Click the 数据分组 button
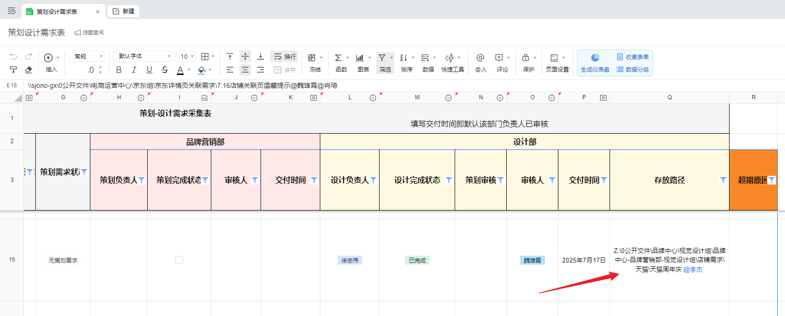Image resolution: width=785 pixels, height=316 pixels. (x=632, y=70)
